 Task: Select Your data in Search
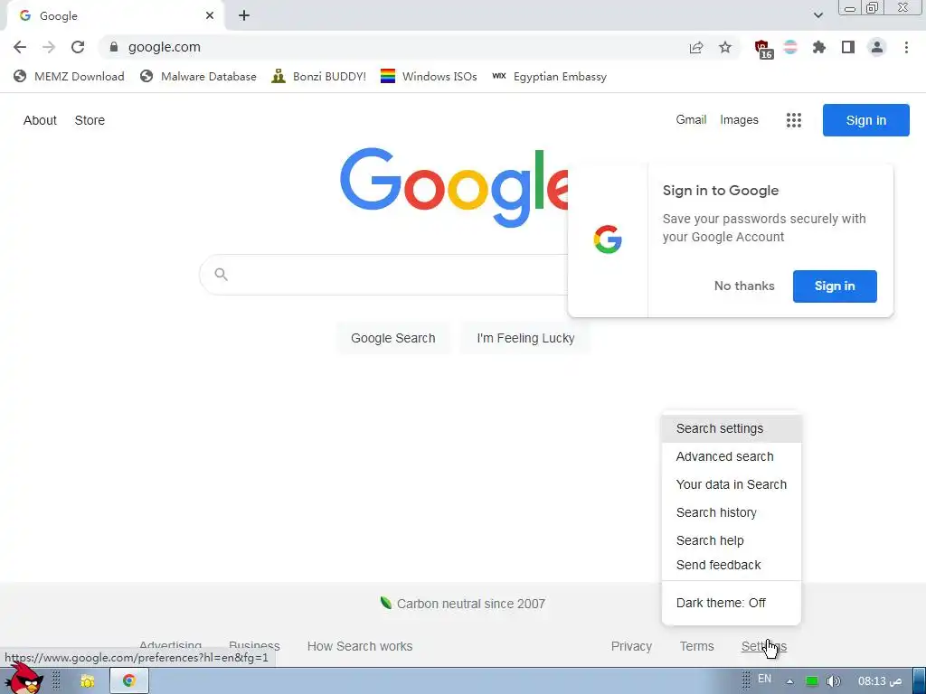pyautogui.click(x=731, y=484)
